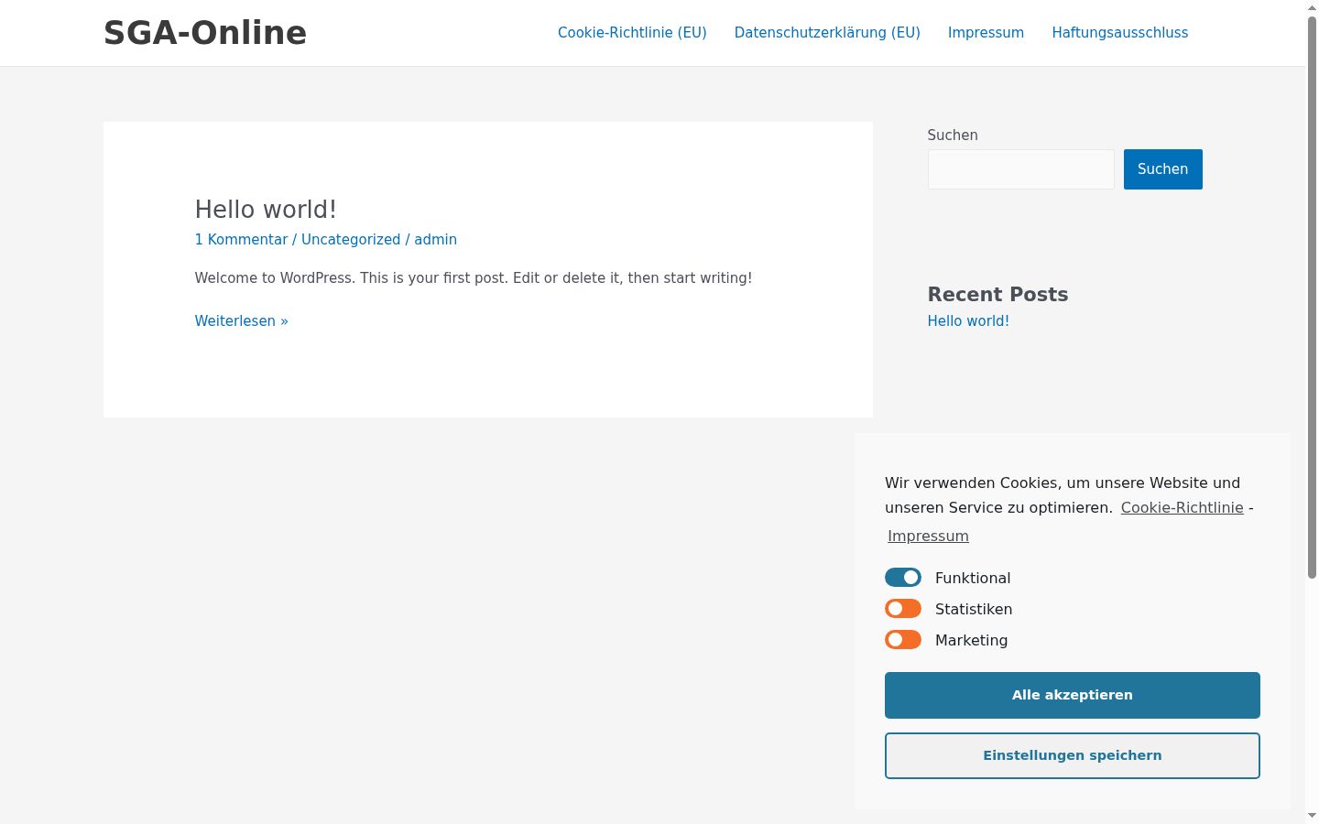
Task: Open Hello world! under Recent Posts
Action: click(968, 321)
